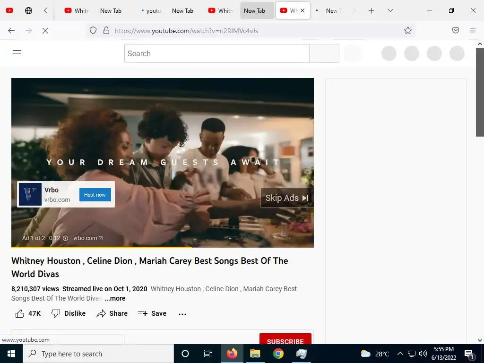484x363 pixels.
Task: Click the volume speaker tray icon
Action: pos(423,354)
